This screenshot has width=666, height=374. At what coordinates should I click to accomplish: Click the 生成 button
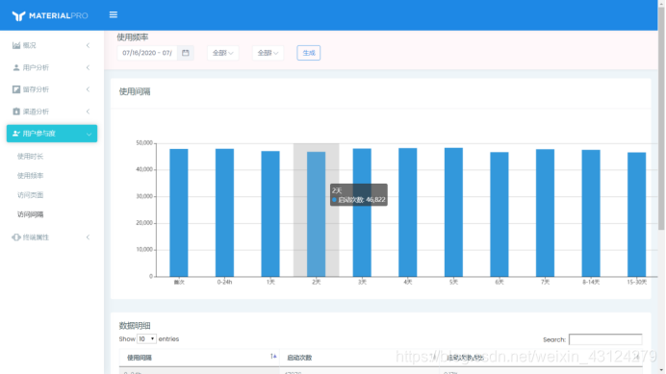tap(309, 53)
